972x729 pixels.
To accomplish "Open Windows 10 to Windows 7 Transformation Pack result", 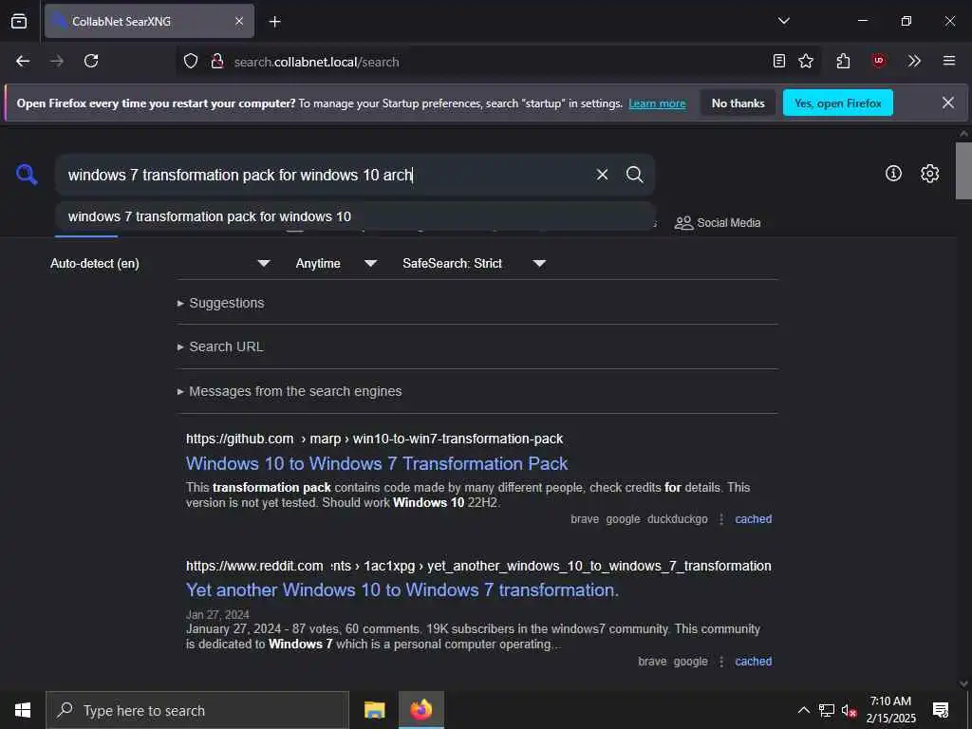I will tap(377, 463).
